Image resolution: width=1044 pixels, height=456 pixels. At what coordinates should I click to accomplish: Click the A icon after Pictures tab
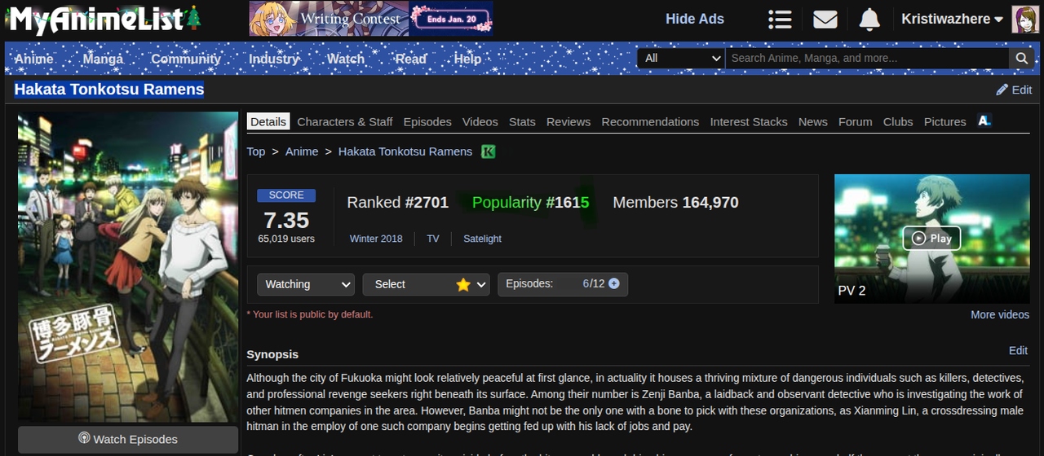(984, 121)
